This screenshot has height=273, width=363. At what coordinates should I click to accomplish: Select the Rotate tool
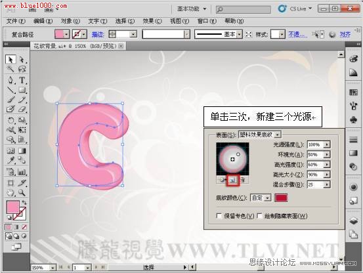tap(11, 120)
